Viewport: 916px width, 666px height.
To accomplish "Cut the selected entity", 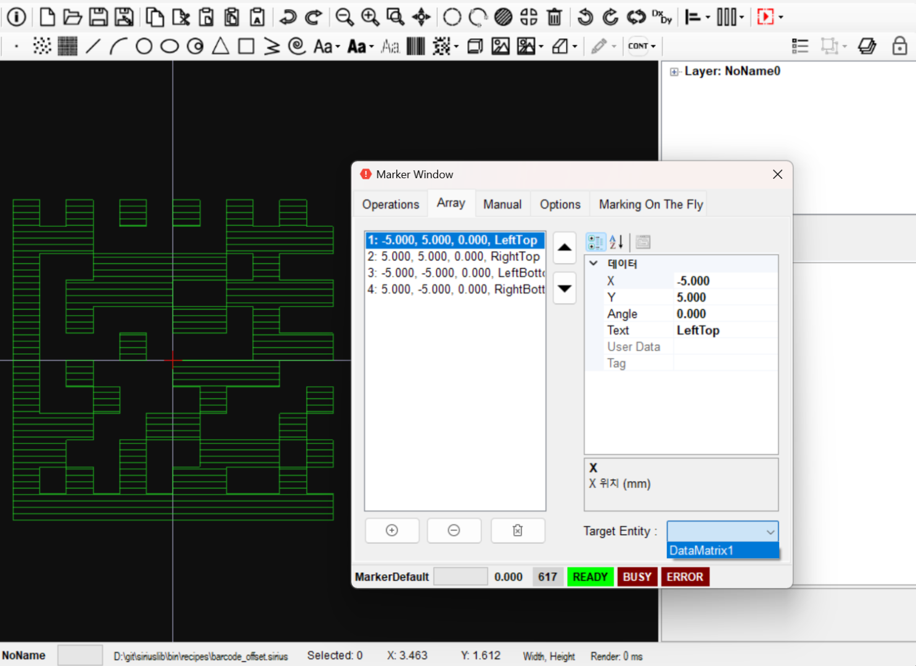I will click(181, 17).
